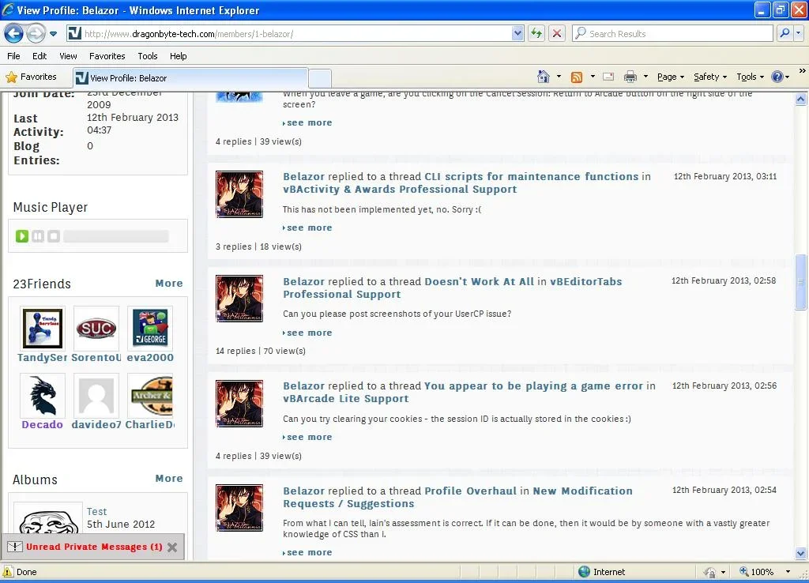Viewport: 809px width, 583px height.
Task: Open the Unread Private Messages notice
Action: (x=94, y=547)
